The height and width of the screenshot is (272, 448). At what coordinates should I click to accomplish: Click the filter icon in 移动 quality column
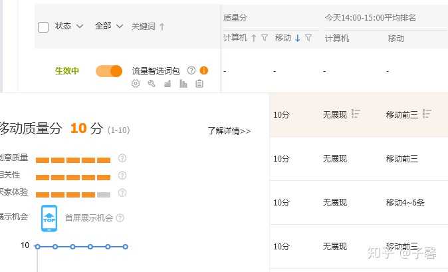(308, 39)
